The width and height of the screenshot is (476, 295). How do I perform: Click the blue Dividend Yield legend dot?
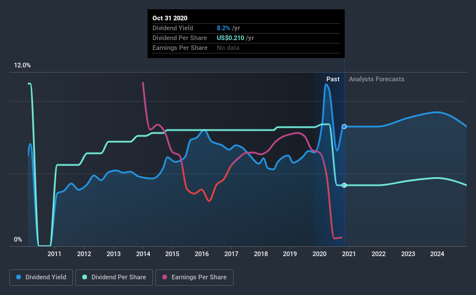click(19, 277)
